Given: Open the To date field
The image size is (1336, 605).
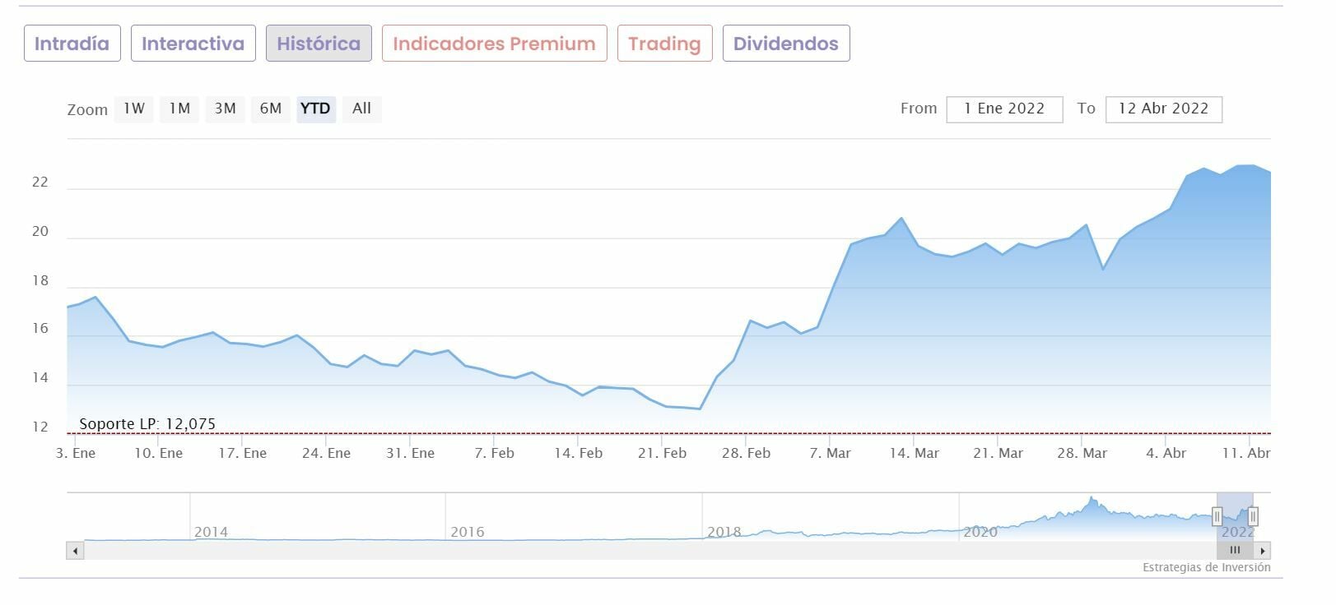Looking at the screenshot, I should pos(1163,109).
